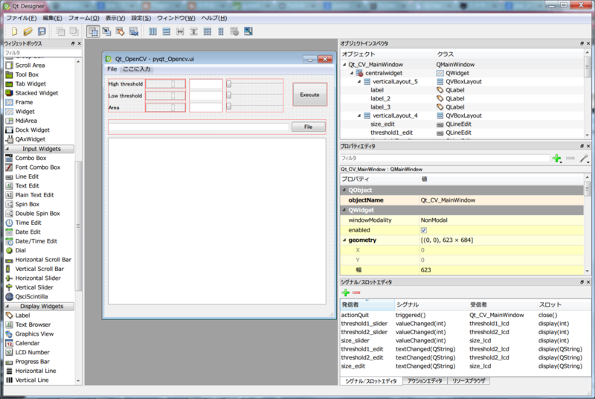595x399 pixels.
Task: Click the Save form floppy icon
Action: [x=42, y=31]
